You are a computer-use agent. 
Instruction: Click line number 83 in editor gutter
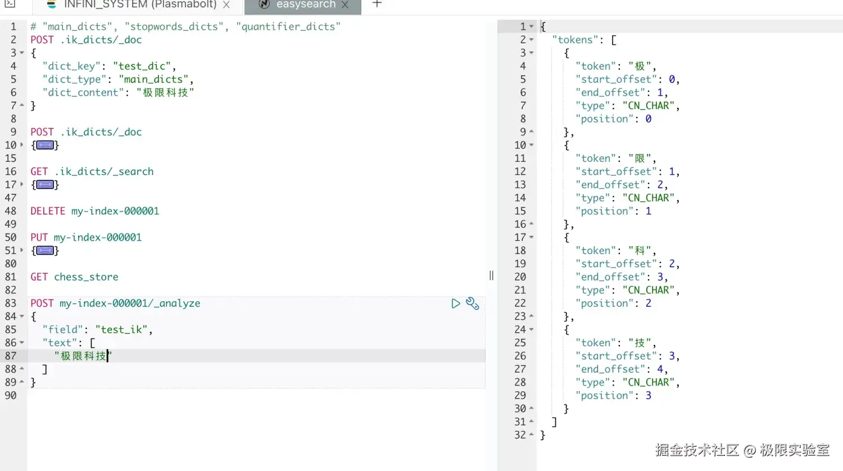click(x=11, y=304)
